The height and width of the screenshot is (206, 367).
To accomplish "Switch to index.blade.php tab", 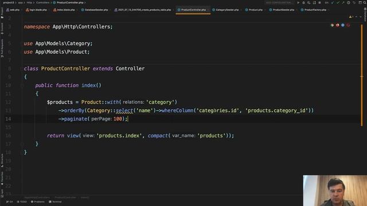I will [x=64, y=10].
